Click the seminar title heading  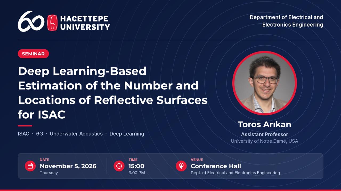pyautogui.click(x=113, y=93)
